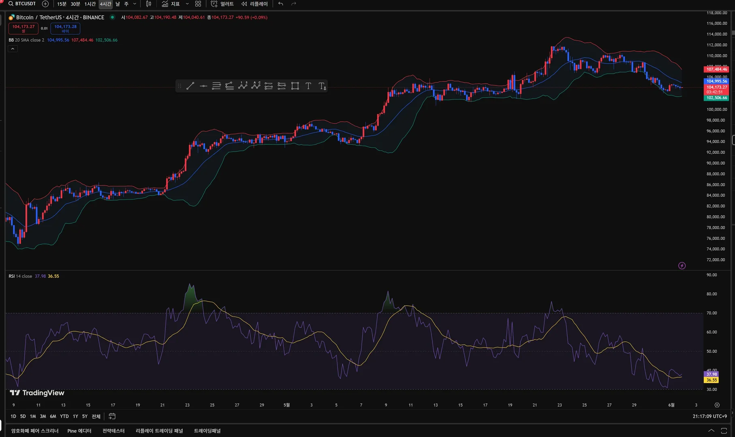Click the blue 바이 buy price button

[x=65, y=28]
